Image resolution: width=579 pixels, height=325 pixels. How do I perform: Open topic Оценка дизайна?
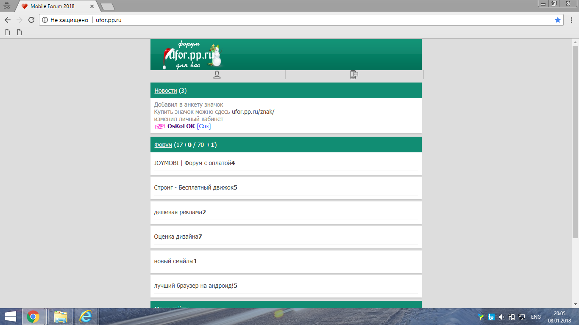pos(176,237)
